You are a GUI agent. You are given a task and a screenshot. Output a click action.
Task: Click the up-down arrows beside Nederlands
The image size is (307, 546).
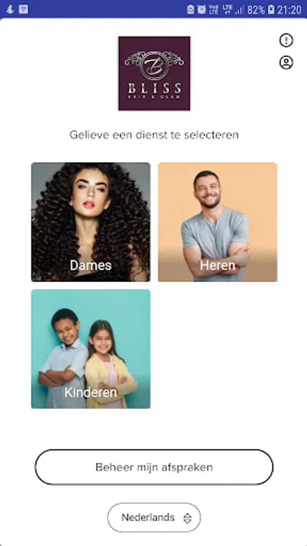(187, 518)
